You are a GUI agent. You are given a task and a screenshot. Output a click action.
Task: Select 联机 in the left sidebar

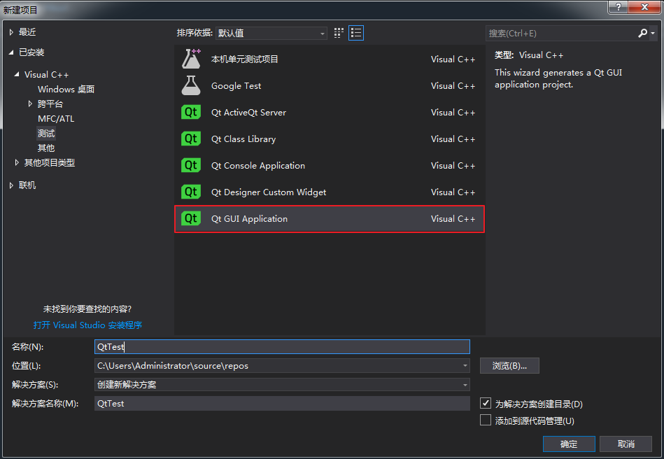tap(27, 185)
